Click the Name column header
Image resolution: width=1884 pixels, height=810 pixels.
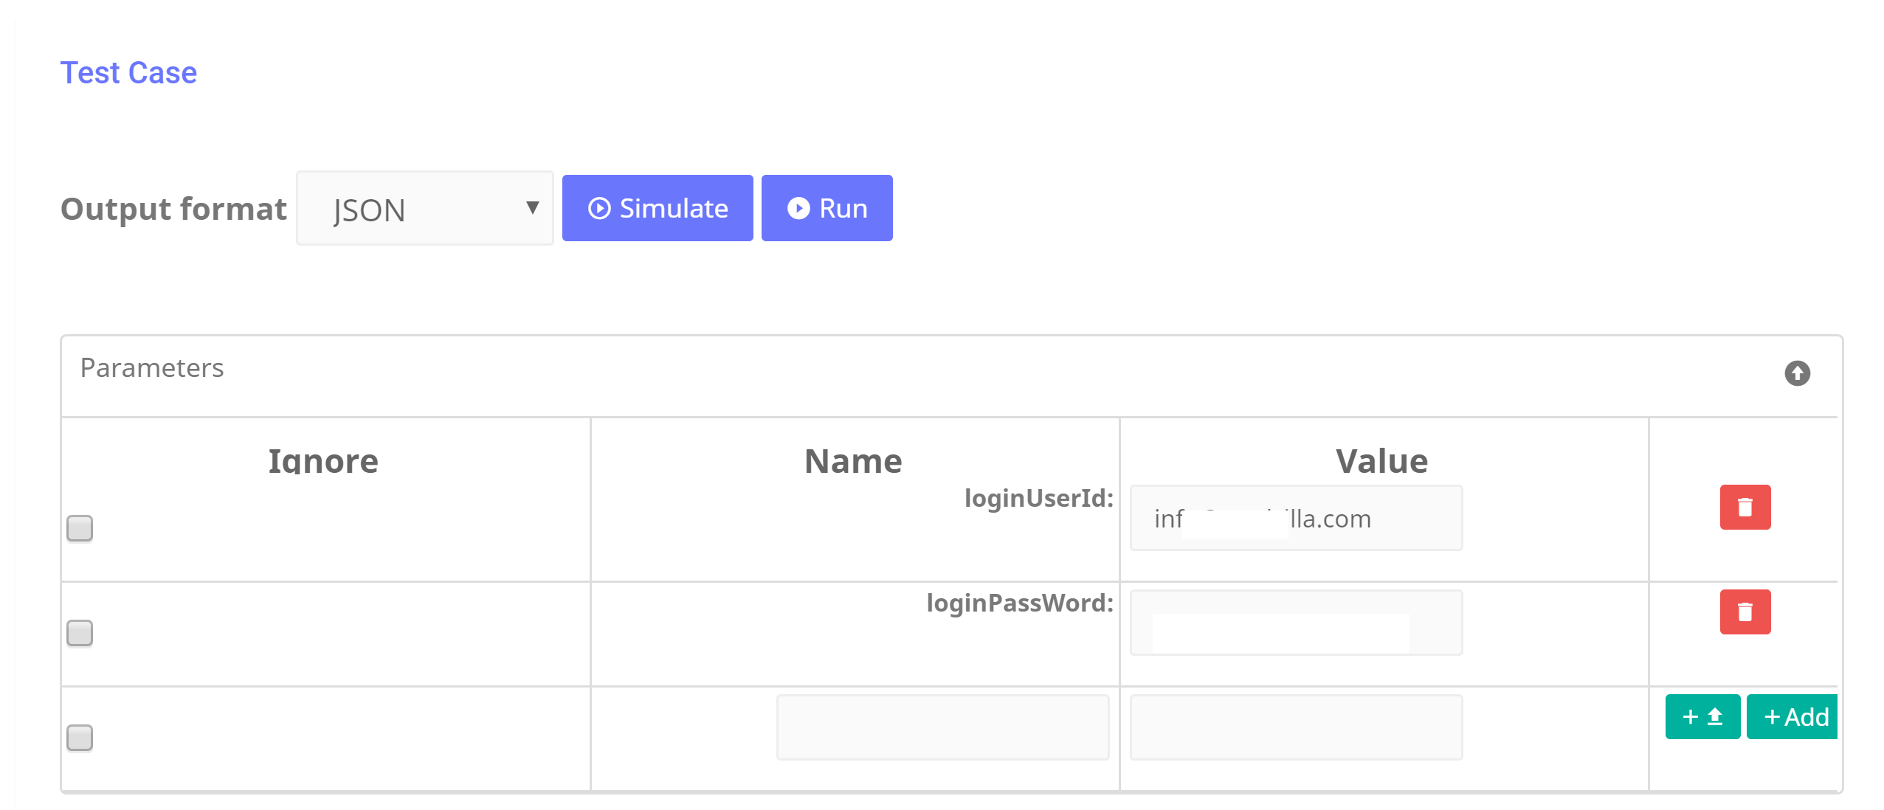coord(852,461)
